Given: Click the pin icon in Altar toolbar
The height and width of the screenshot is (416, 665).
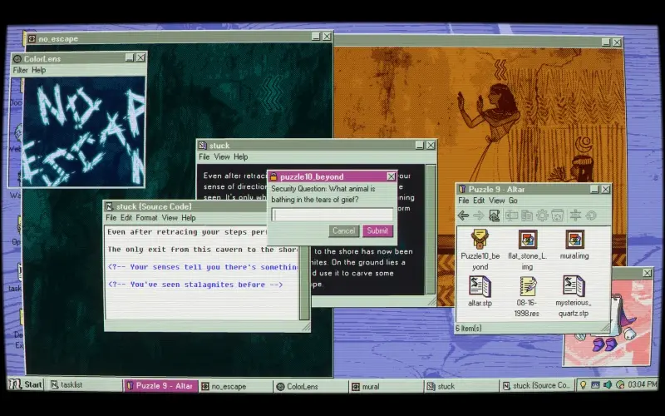Looking at the screenshot, I should click(575, 215).
